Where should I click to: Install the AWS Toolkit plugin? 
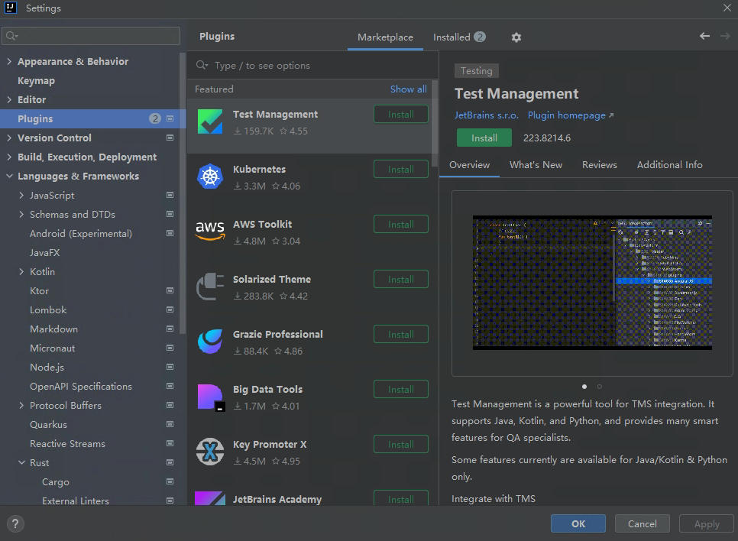click(x=401, y=224)
